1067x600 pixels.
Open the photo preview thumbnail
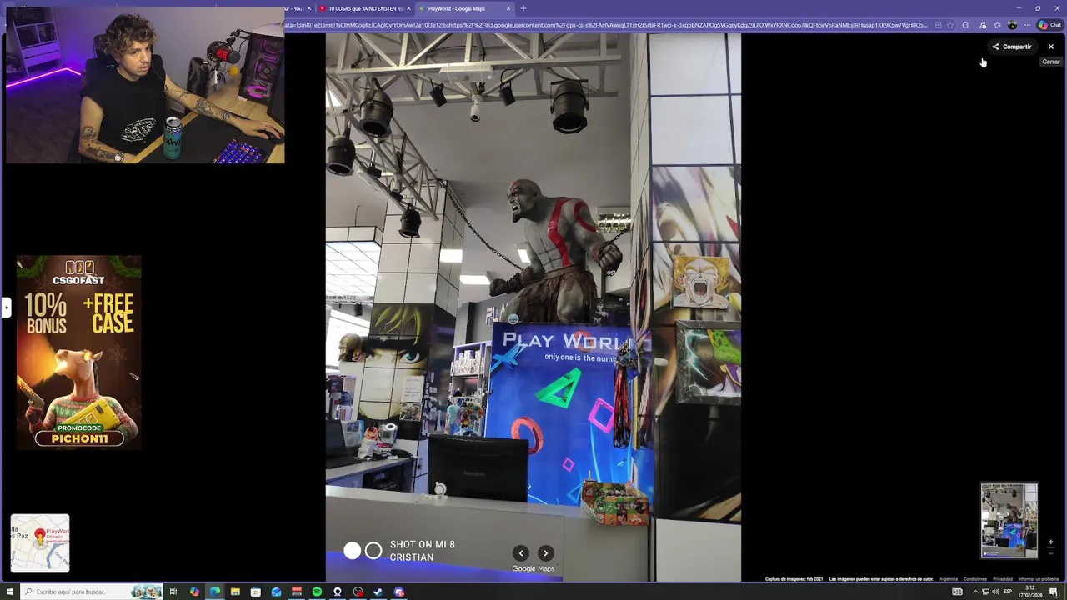(1009, 520)
